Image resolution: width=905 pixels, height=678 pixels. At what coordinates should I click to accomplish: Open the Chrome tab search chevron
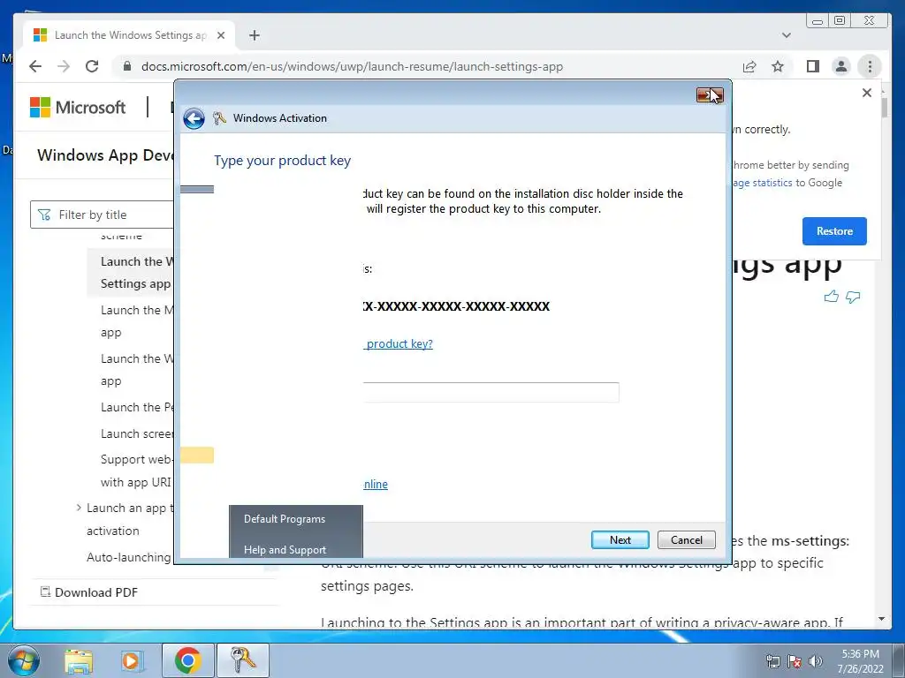pyautogui.click(x=786, y=35)
